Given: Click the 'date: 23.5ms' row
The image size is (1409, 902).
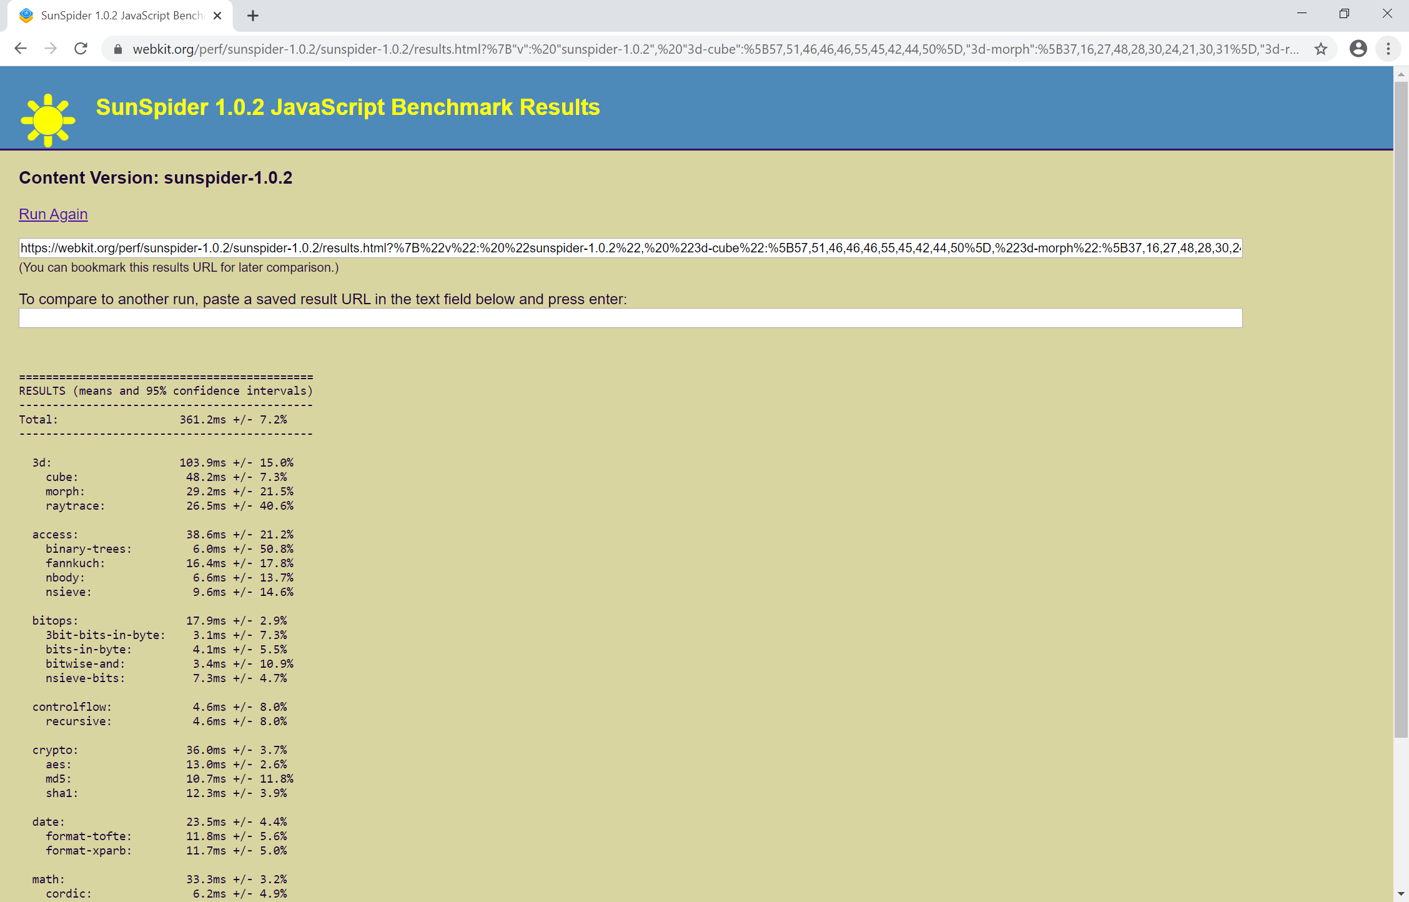Looking at the screenshot, I should pos(160,822).
